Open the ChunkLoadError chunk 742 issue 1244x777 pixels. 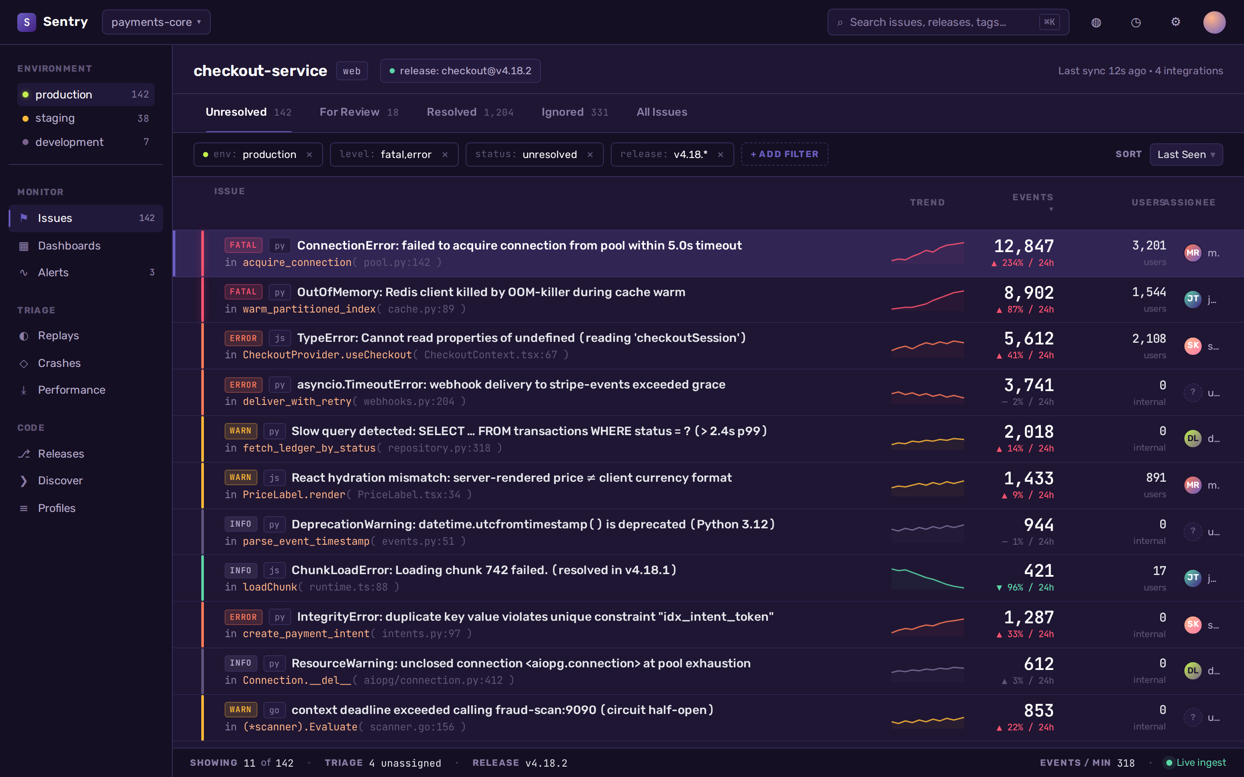point(484,570)
